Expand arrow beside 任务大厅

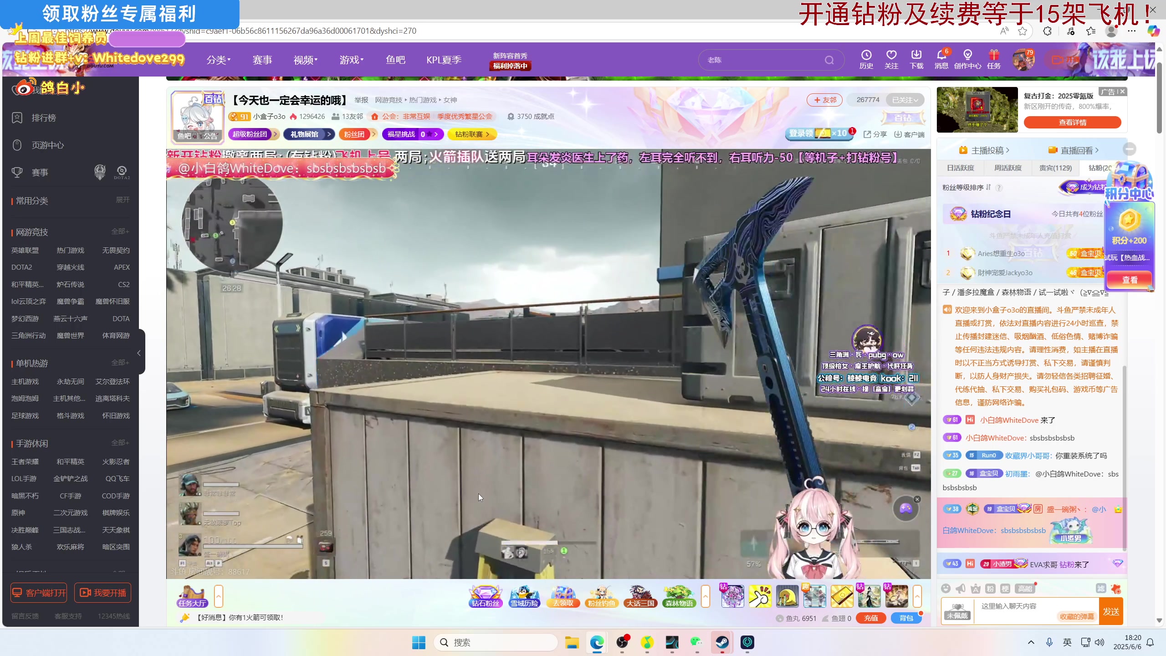219,596
